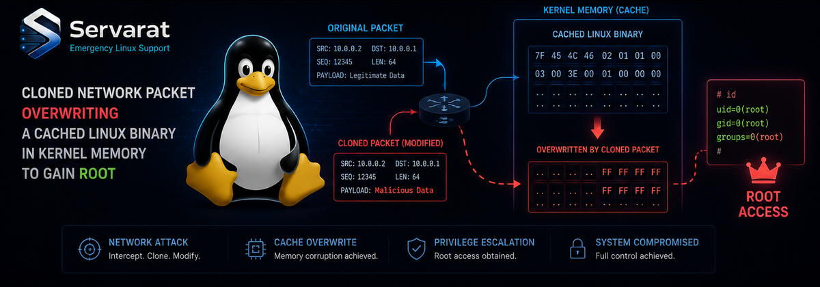Click "Full control achieved." subtitle

635,256
